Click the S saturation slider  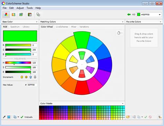18,67
